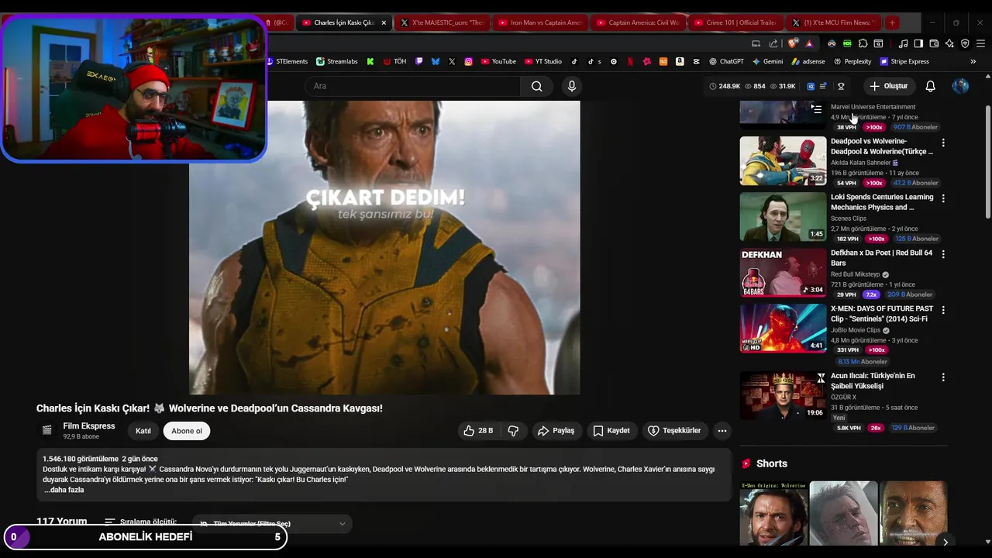Open the Amazon bookmark icon
Viewport: 992px width, 558px height.
pyautogui.click(x=680, y=61)
